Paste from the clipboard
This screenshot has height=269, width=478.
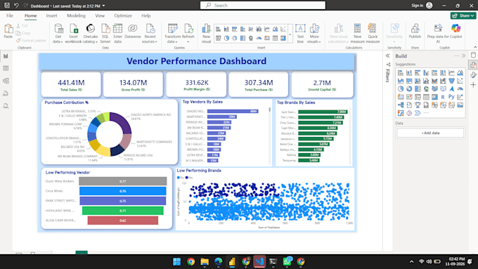(x=8, y=32)
